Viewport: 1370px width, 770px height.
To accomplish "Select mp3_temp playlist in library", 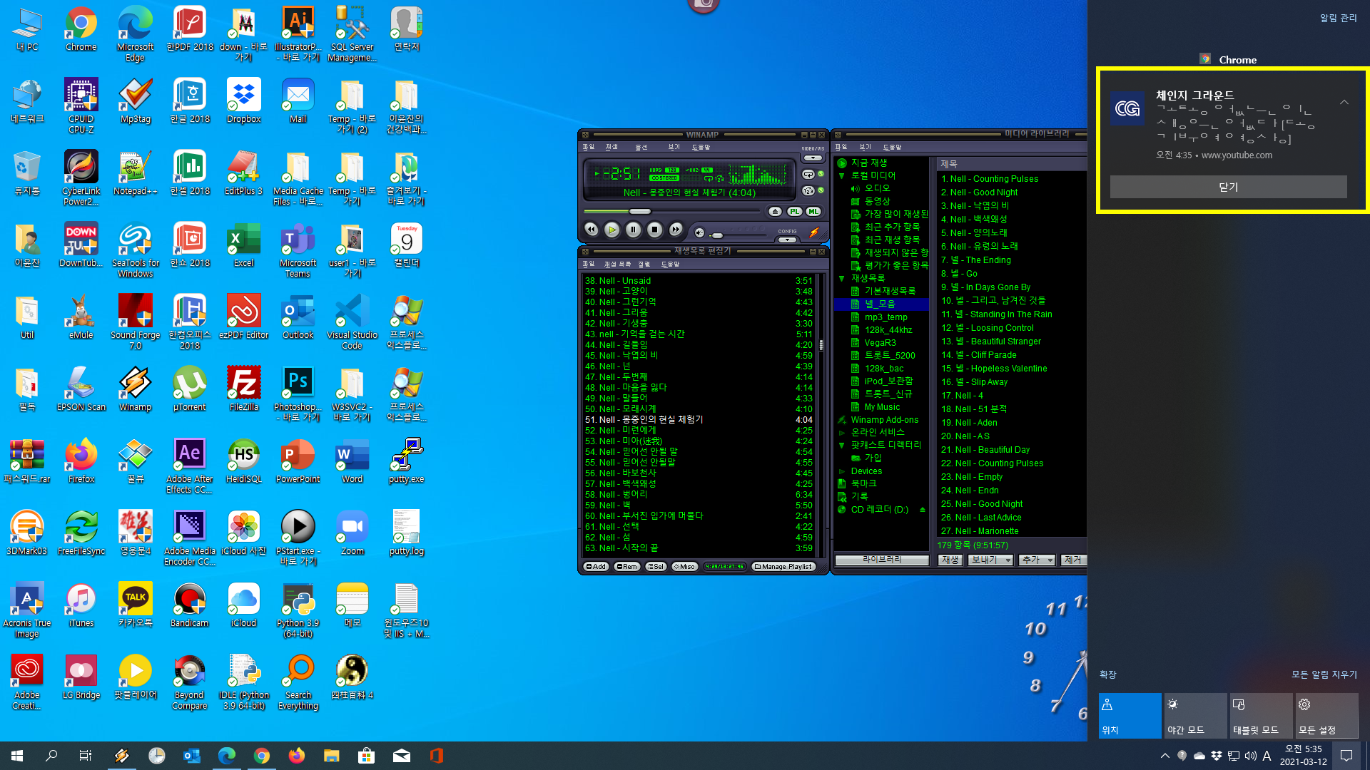I will click(x=886, y=317).
